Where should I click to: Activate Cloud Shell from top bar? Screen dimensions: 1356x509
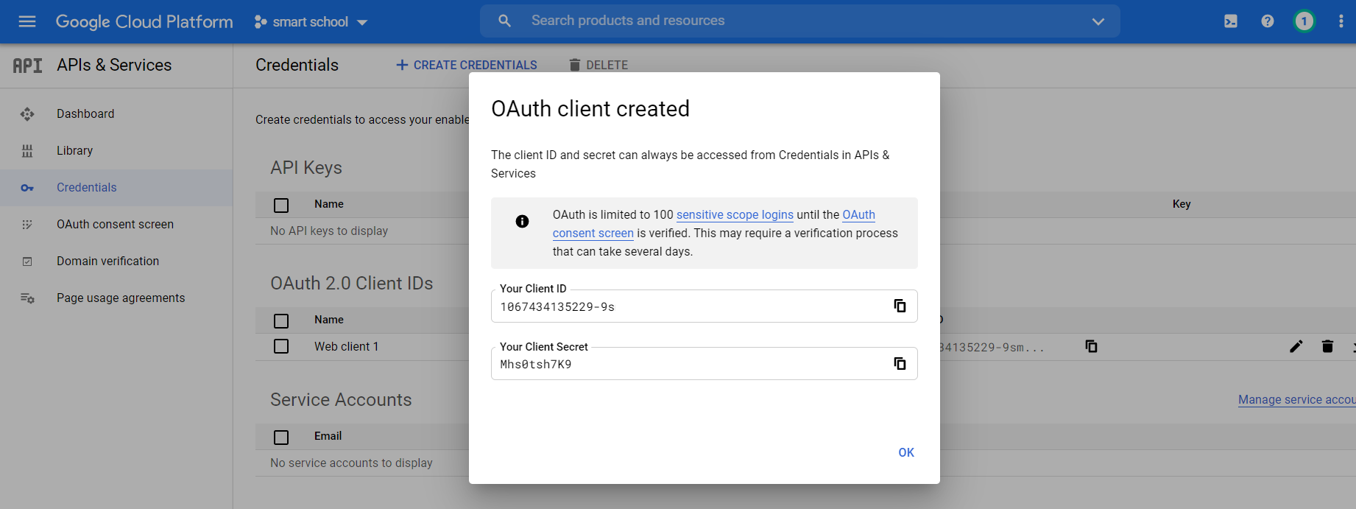coord(1231,21)
